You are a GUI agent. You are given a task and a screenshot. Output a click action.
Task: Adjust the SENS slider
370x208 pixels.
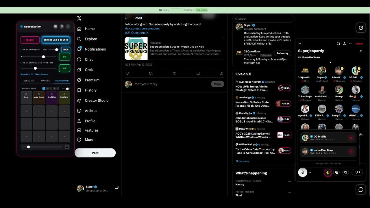[x=54, y=50]
